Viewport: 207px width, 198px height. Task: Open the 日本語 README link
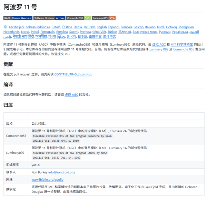[x=82, y=37]
